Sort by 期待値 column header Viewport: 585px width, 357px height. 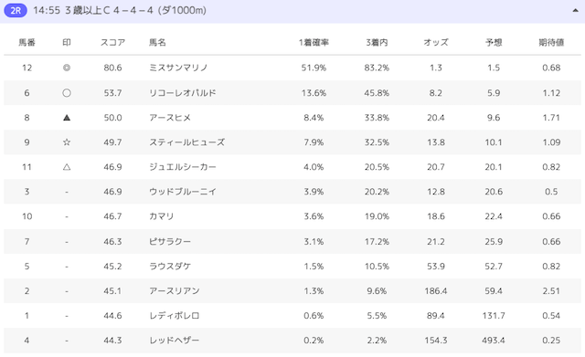point(551,43)
